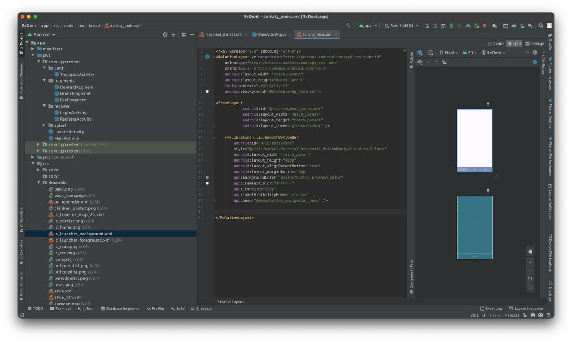This screenshot has height=342, width=572.
Task: Open Database Inspector tool window
Action: pyautogui.click(x=120, y=309)
